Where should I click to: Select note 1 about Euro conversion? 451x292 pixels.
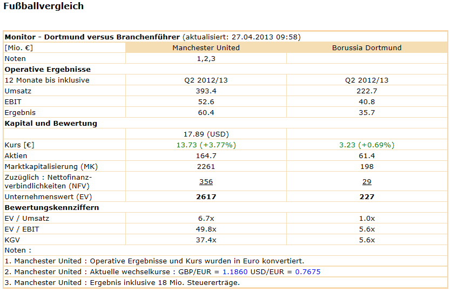tap(154, 261)
